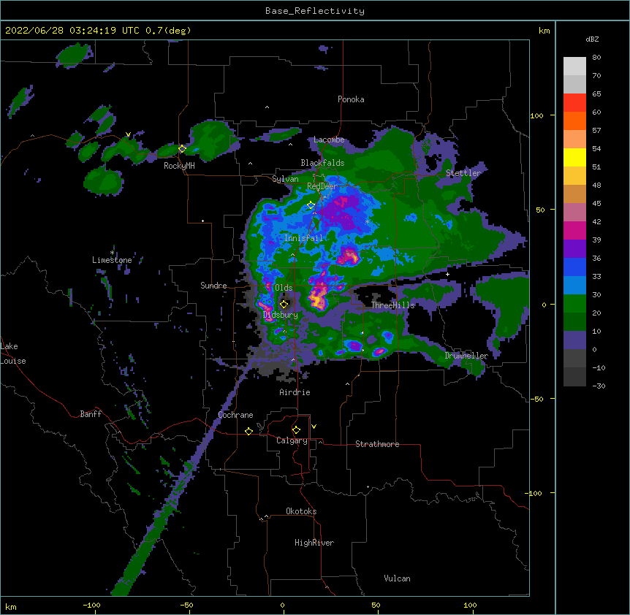Select the yellow diamond marker above Calgary label

pyautogui.click(x=296, y=430)
